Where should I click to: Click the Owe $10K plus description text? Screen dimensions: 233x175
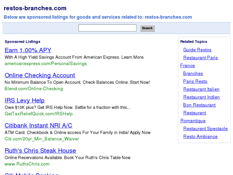pos(67,107)
